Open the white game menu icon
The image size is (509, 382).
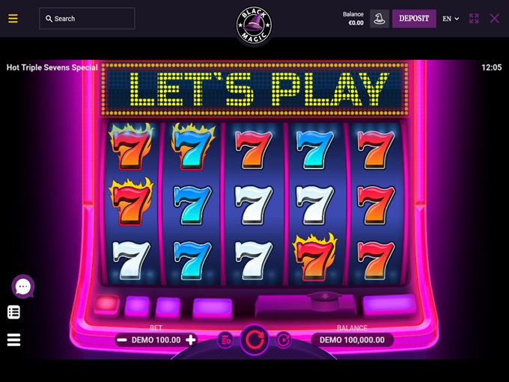pos(13,340)
